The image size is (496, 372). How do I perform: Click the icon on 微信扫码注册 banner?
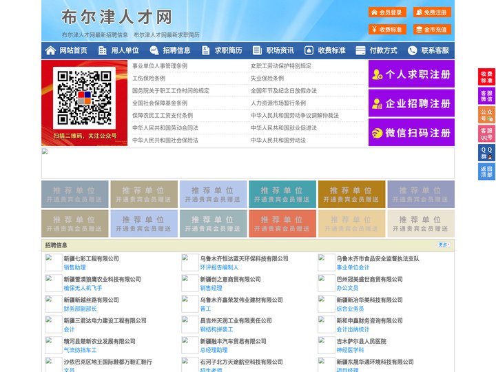[x=377, y=133]
